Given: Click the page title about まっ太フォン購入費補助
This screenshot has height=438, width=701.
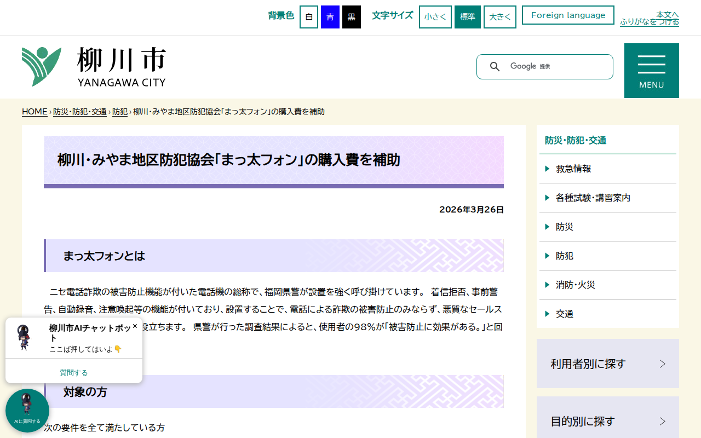Looking at the screenshot, I should click(x=229, y=160).
